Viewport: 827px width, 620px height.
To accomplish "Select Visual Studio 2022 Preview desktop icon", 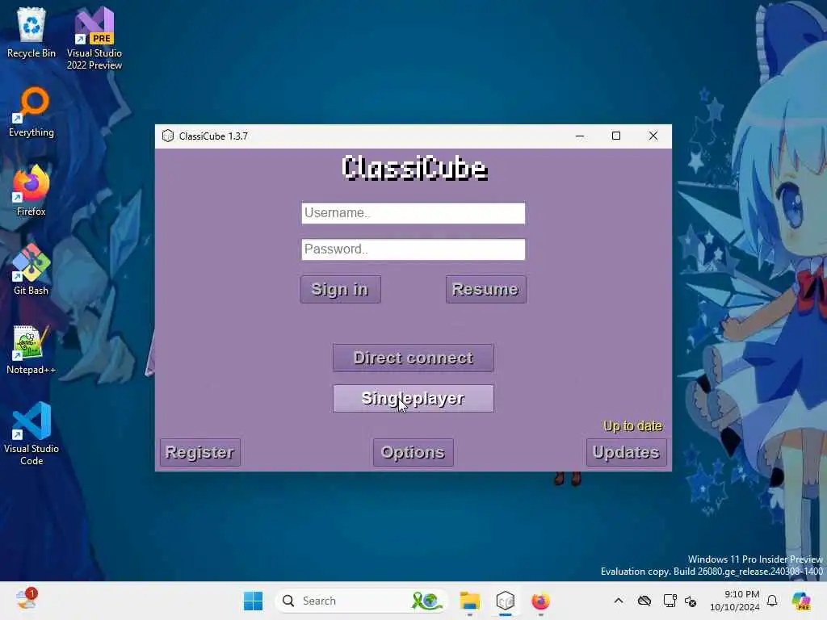I will [x=94, y=38].
